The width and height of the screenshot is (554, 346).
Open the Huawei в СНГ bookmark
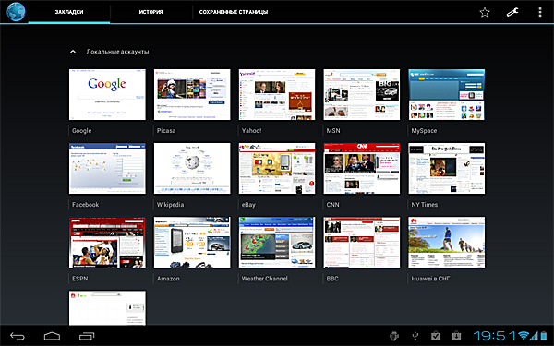point(447,242)
